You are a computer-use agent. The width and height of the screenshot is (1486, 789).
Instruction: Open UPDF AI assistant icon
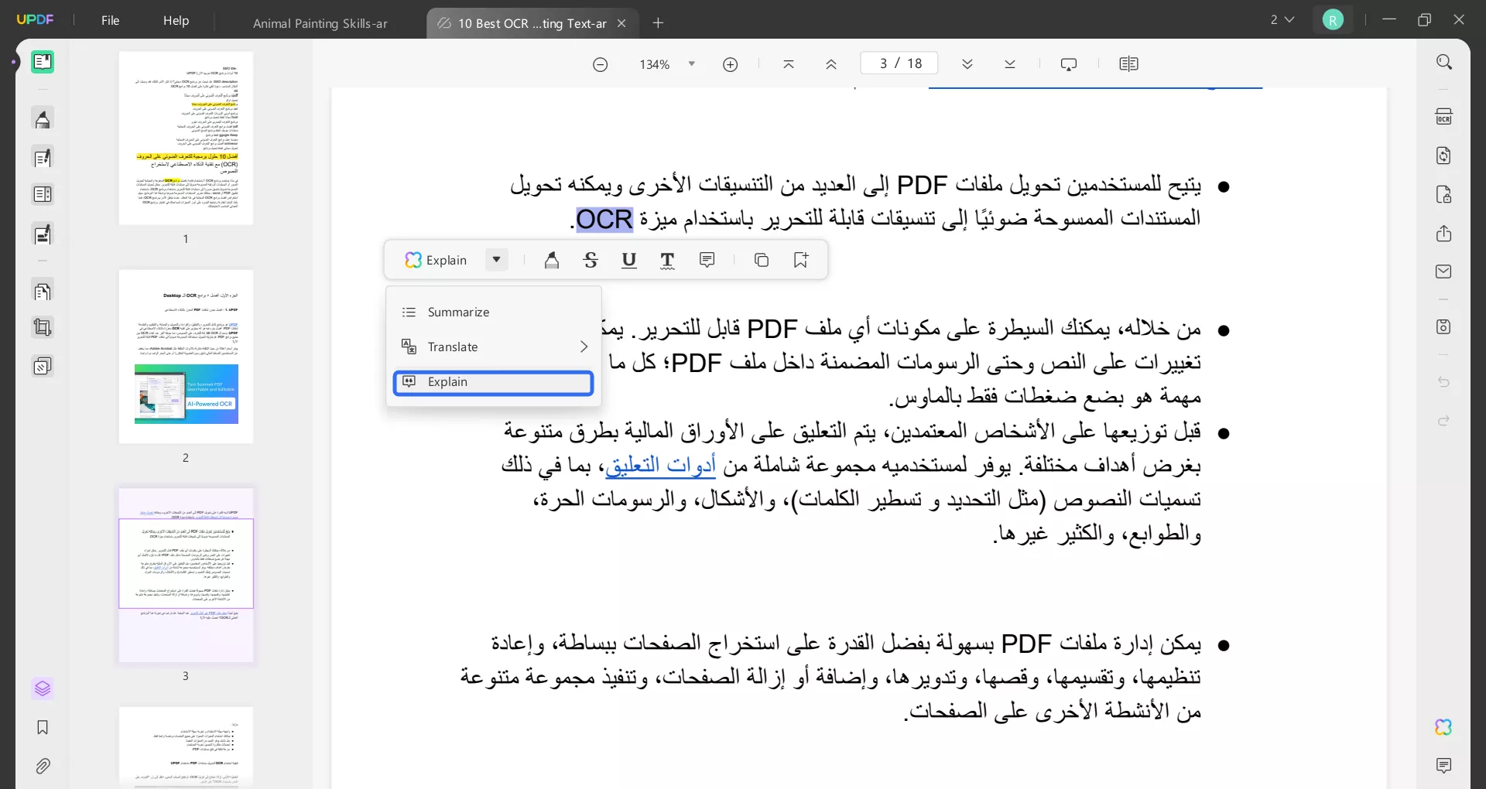1443,727
